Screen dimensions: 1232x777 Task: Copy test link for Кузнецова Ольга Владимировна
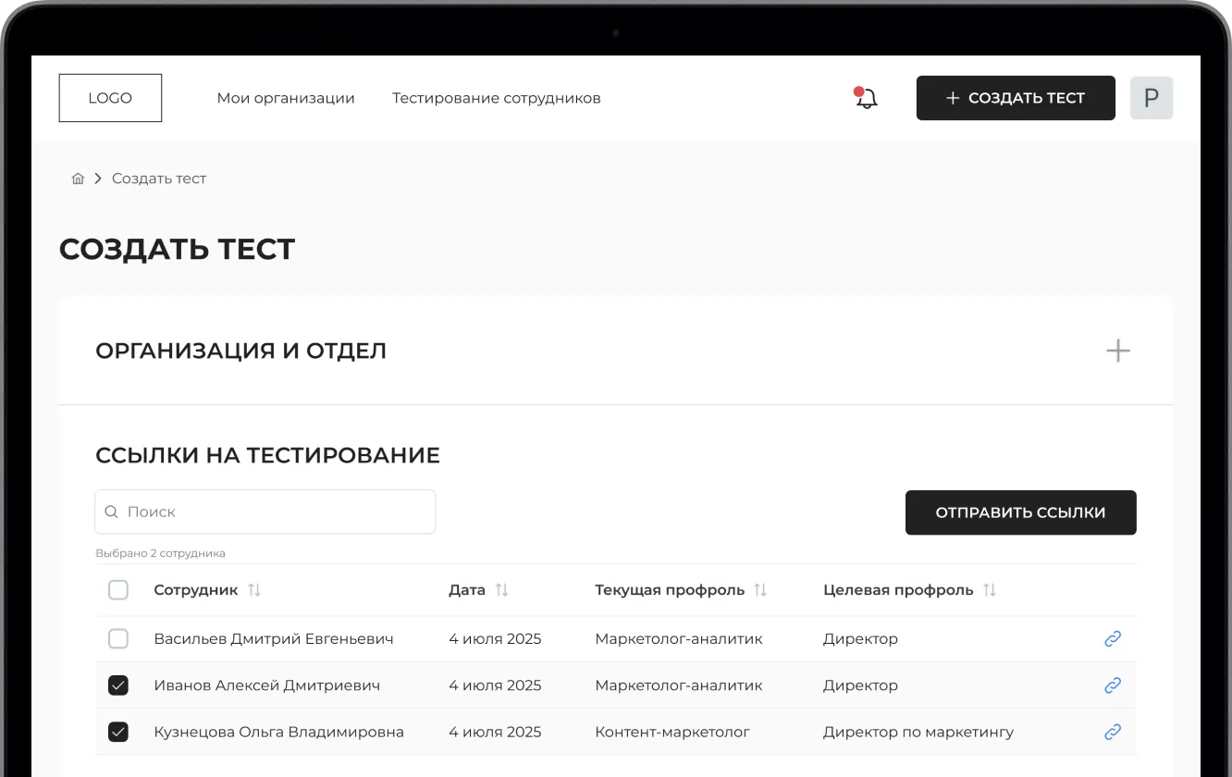(1113, 732)
